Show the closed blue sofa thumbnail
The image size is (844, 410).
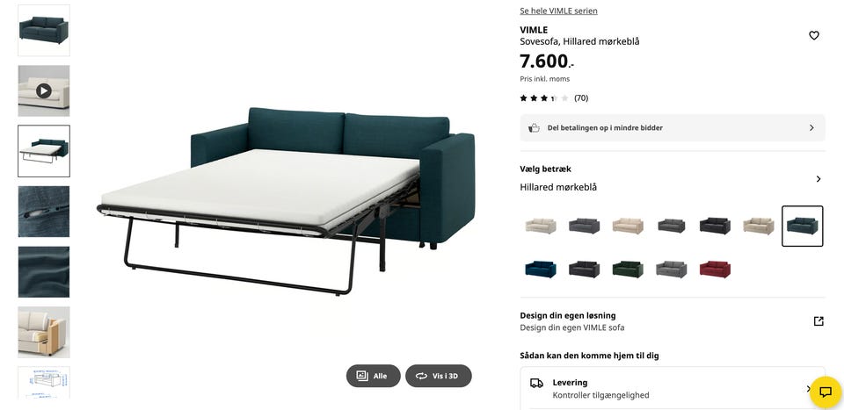tap(44, 30)
